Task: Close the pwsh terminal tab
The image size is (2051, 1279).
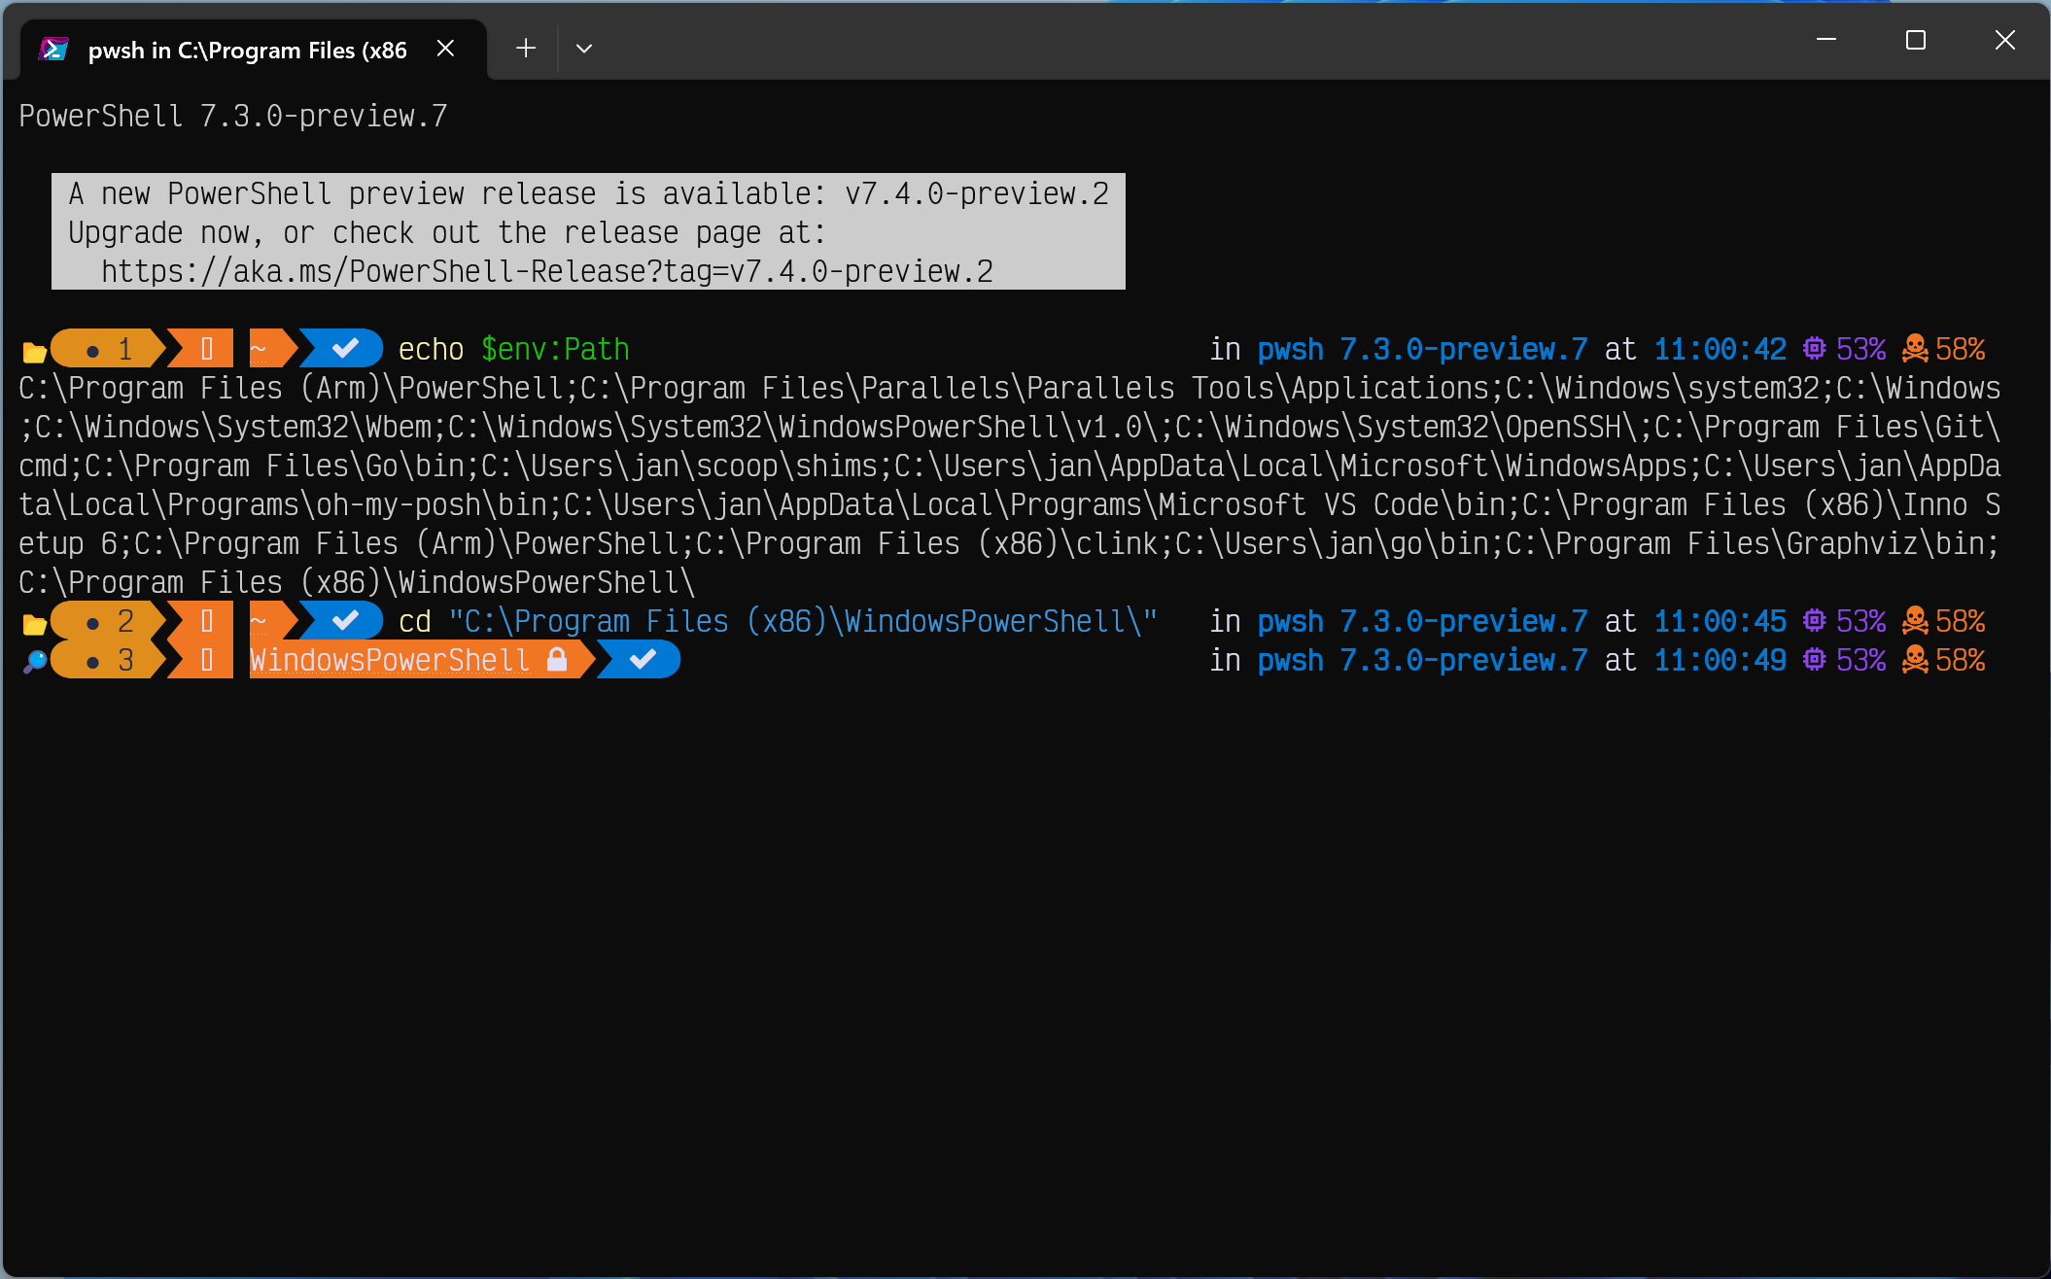Action: pos(446,48)
